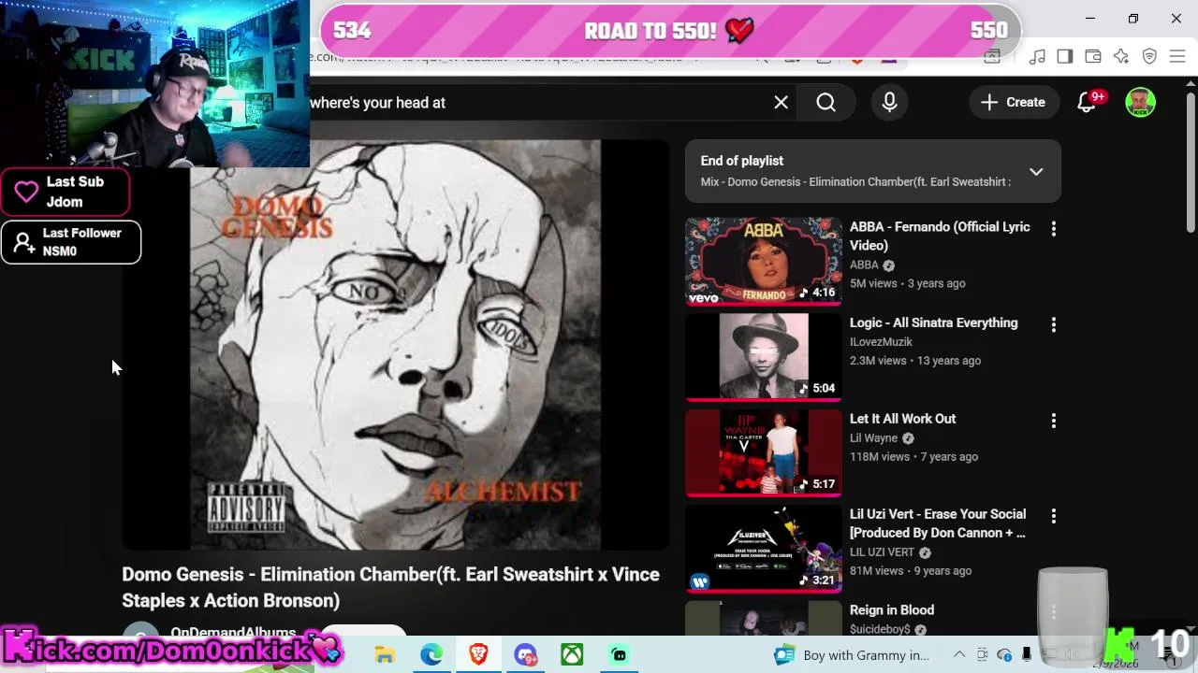Open the Brave hamburger main menu
The image size is (1198, 673).
point(1177,57)
